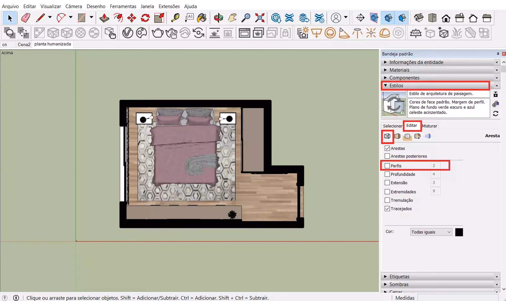Add V-Ray sun light icon
The height and width of the screenshot is (301, 506).
[x=371, y=33]
